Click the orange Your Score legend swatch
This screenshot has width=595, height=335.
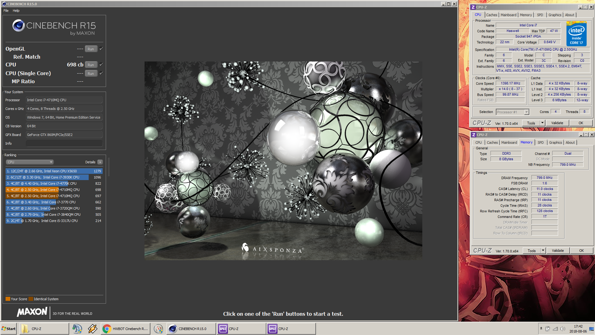pos(8,299)
